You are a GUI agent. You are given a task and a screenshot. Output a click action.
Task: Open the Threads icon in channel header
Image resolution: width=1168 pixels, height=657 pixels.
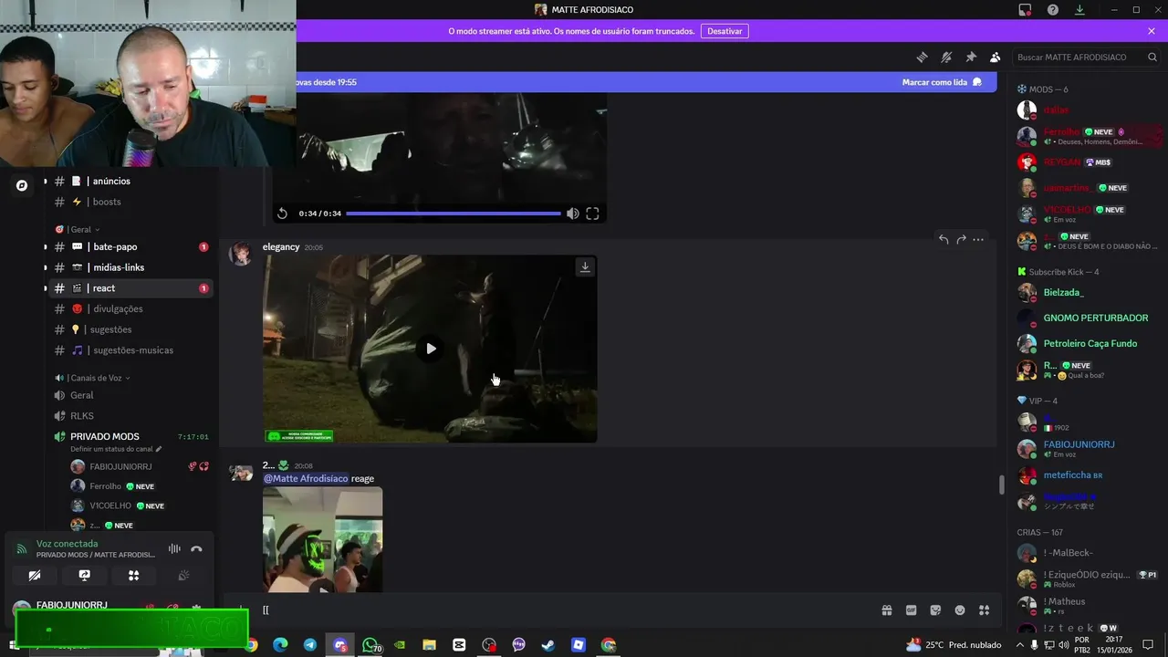(922, 57)
